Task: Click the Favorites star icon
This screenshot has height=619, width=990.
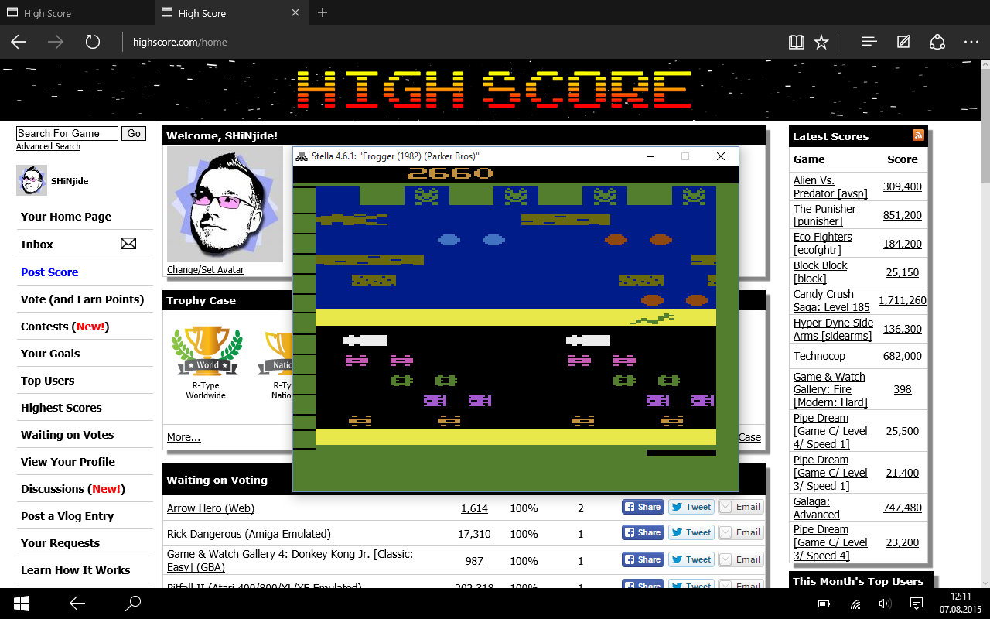Action: pyautogui.click(x=821, y=42)
